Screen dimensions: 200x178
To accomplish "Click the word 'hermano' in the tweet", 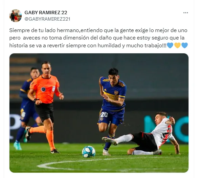I will pyautogui.click(x=67, y=30).
